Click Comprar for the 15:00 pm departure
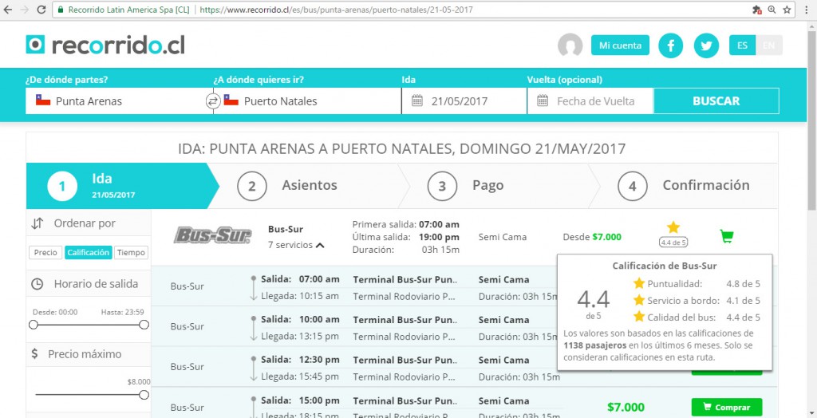This screenshot has height=418, width=817. [726, 407]
